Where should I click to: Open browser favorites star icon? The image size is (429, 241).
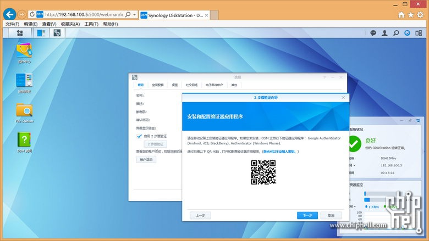[x=411, y=15]
